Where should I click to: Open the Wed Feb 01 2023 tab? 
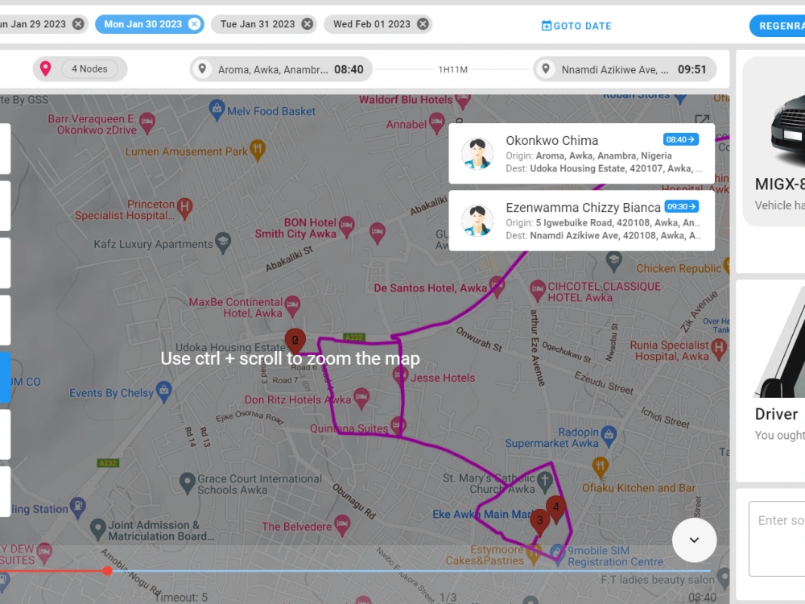(x=372, y=24)
